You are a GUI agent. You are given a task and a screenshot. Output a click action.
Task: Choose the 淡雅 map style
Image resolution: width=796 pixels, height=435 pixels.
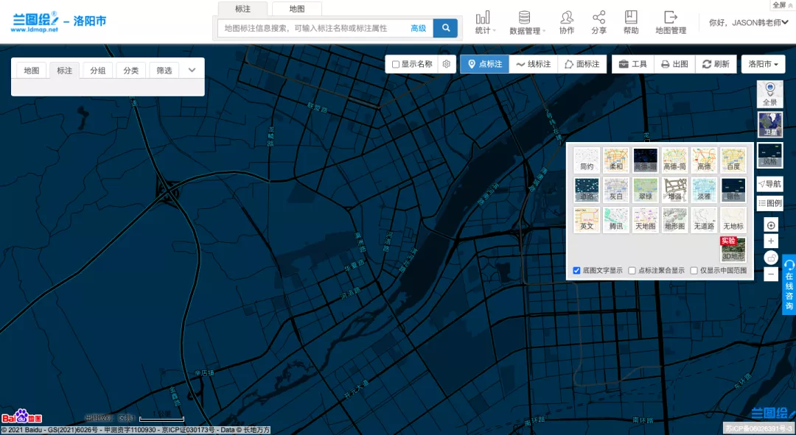tap(704, 190)
